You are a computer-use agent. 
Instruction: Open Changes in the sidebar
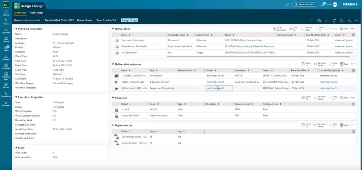point(6,57)
